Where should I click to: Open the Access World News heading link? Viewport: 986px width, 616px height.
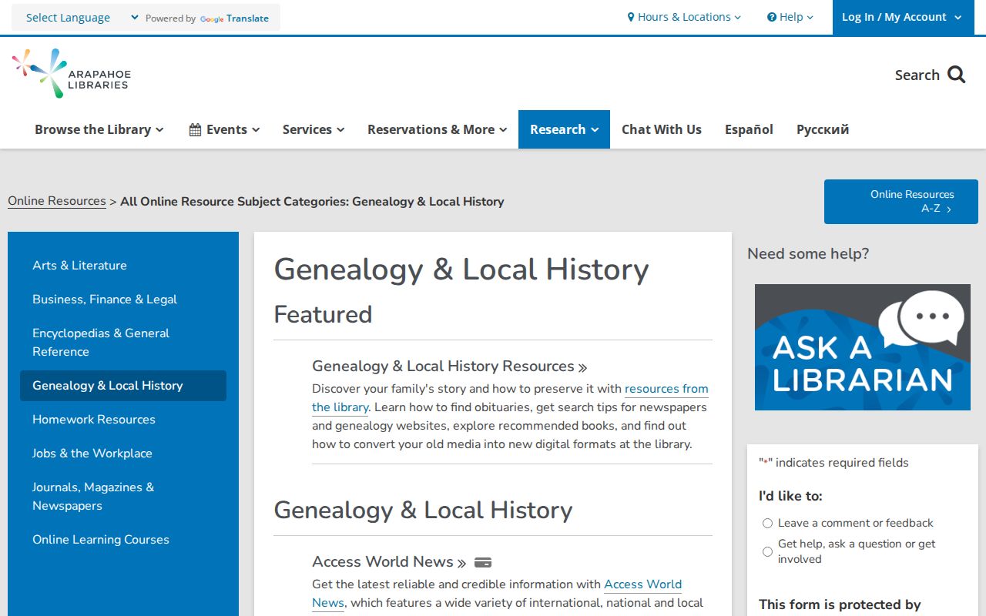click(389, 562)
